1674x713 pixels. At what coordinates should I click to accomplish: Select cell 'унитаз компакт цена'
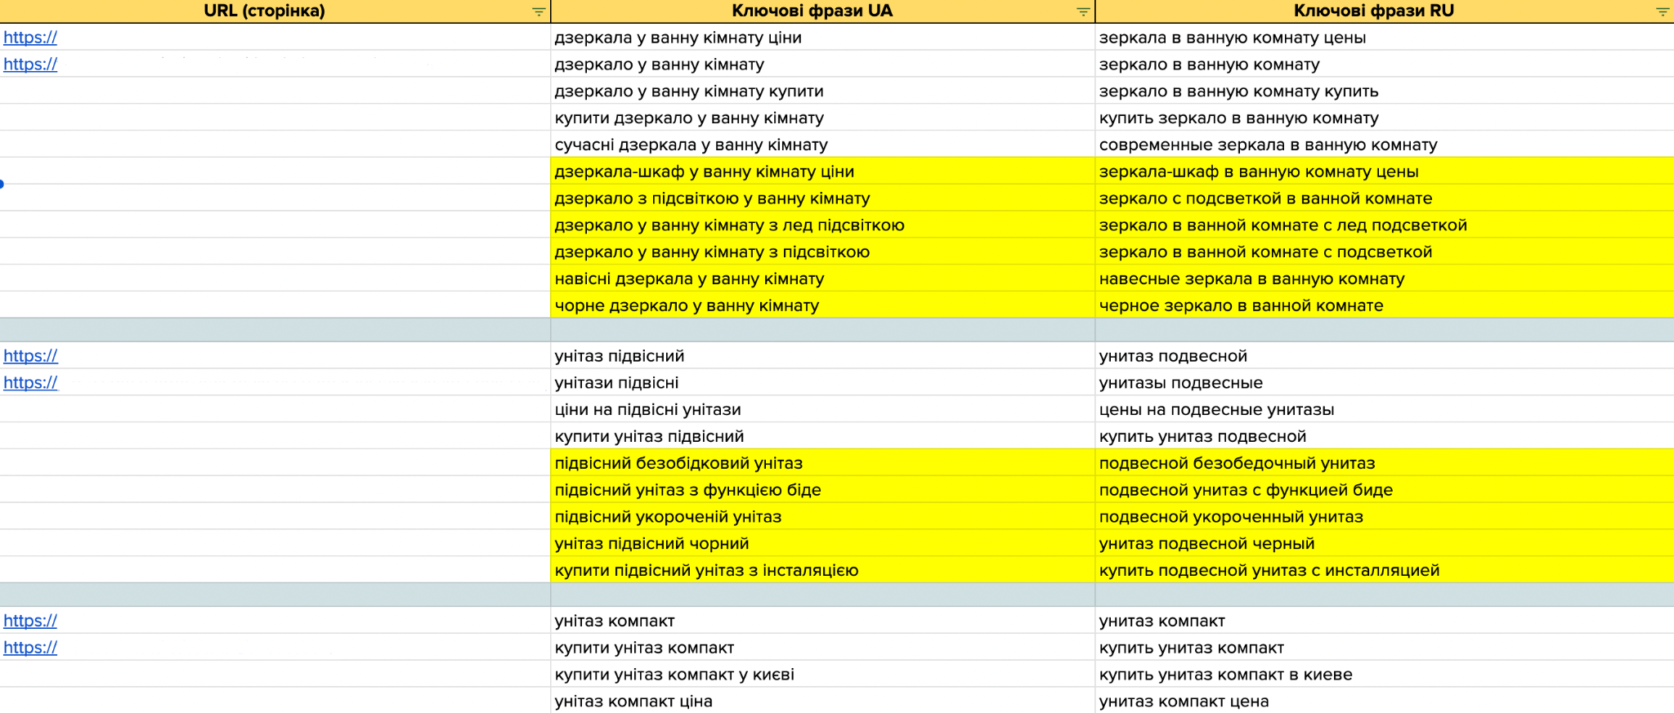[1184, 702]
